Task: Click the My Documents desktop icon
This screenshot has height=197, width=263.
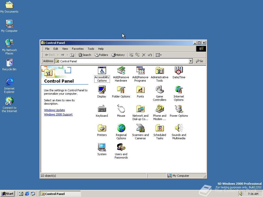Action: (x=9, y=7)
